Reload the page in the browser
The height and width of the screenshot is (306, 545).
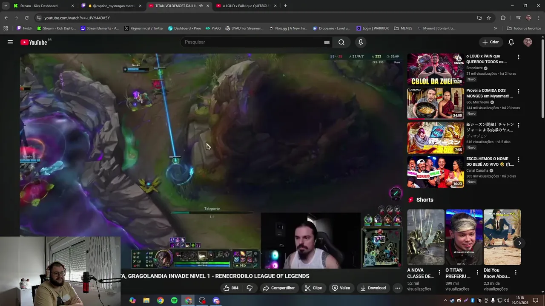(x=26, y=18)
